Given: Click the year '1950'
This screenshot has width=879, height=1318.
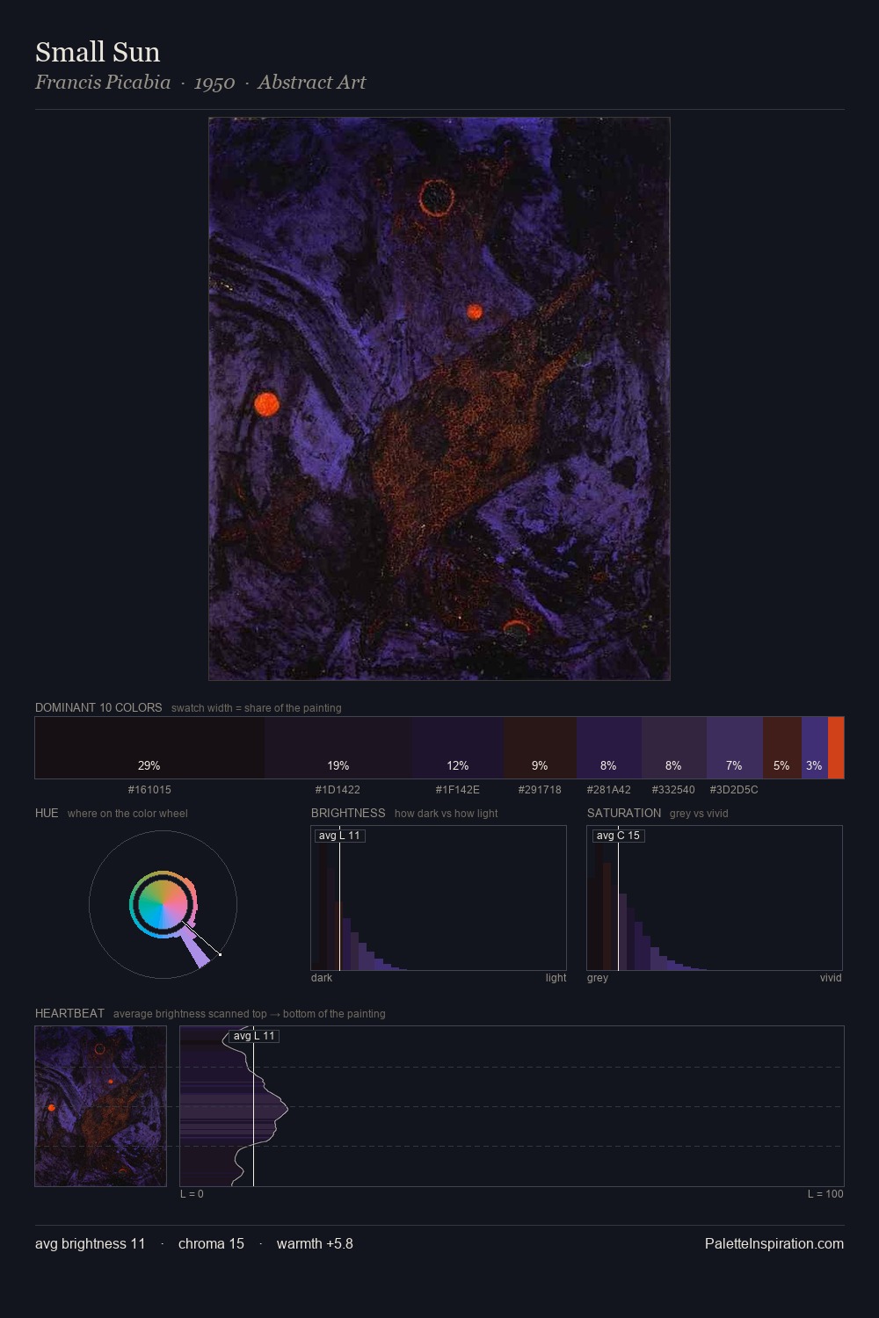Looking at the screenshot, I should 214,83.
